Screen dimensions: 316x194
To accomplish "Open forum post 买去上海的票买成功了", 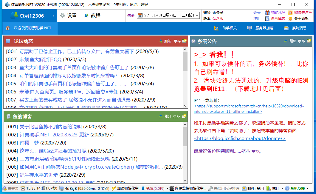I will [75, 100].
